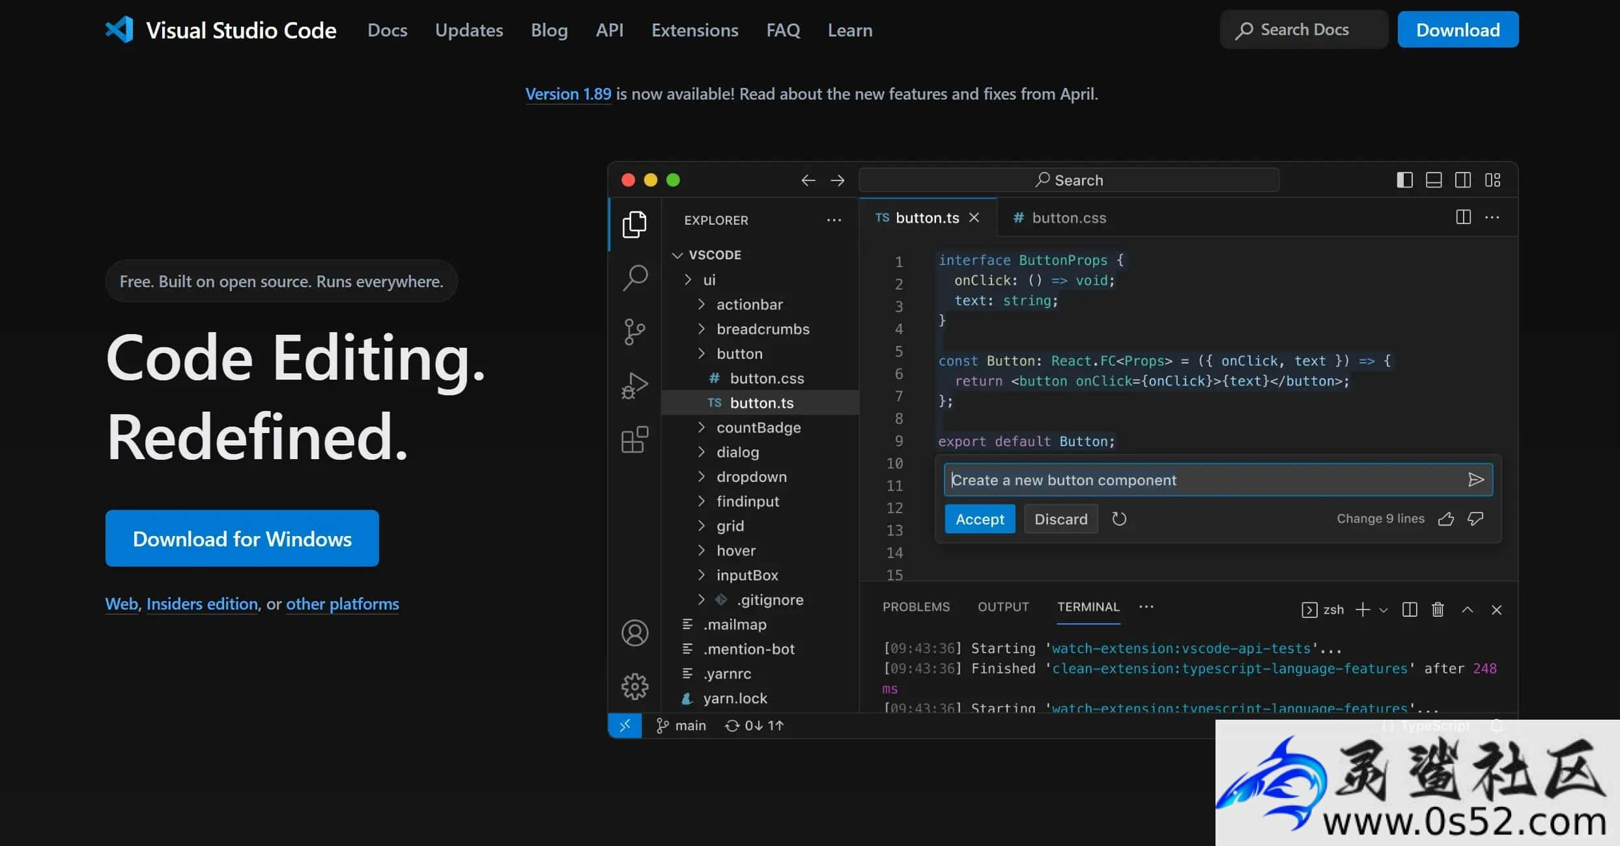Give thumbs down on the suggestion
The width and height of the screenshot is (1620, 846).
coord(1475,519)
